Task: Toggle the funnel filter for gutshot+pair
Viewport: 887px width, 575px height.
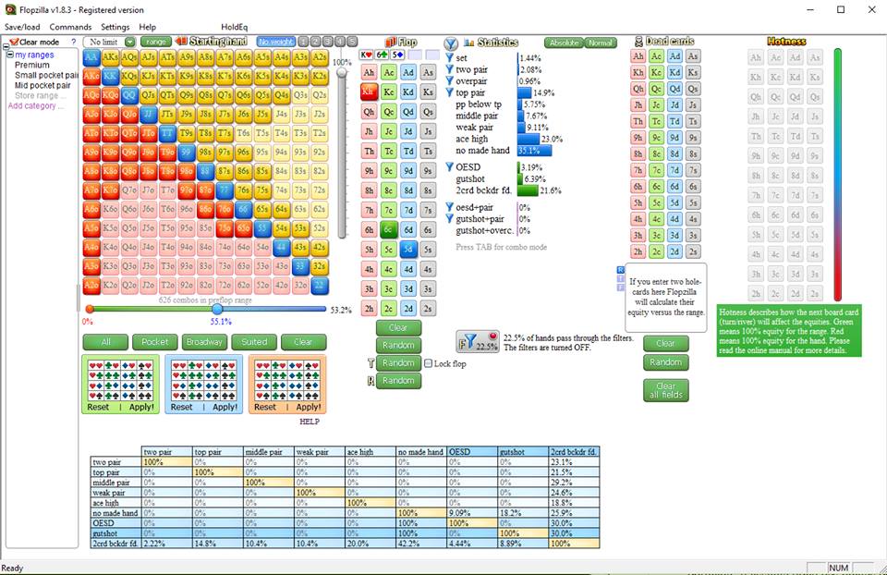Action: pyautogui.click(x=450, y=218)
